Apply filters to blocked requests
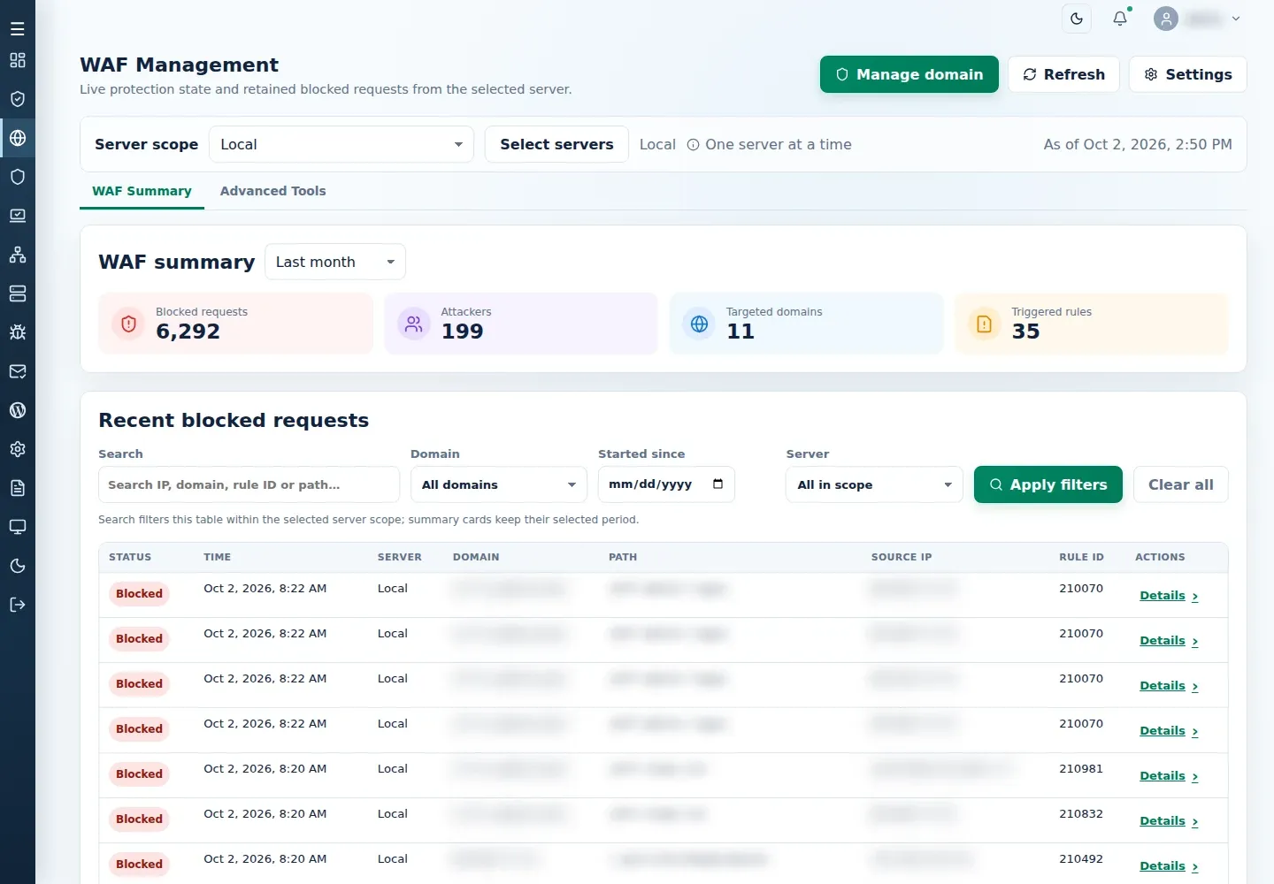This screenshot has width=1274, height=884. (1048, 484)
